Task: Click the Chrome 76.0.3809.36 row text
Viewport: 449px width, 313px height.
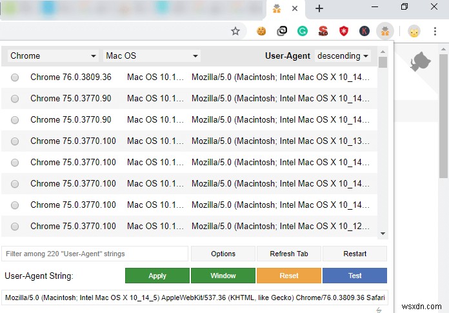Action: (x=71, y=77)
